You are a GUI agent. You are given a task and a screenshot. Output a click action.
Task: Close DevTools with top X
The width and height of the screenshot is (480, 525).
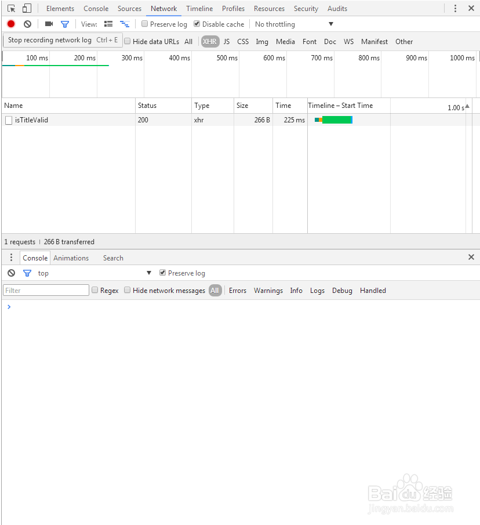(x=471, y=8)
